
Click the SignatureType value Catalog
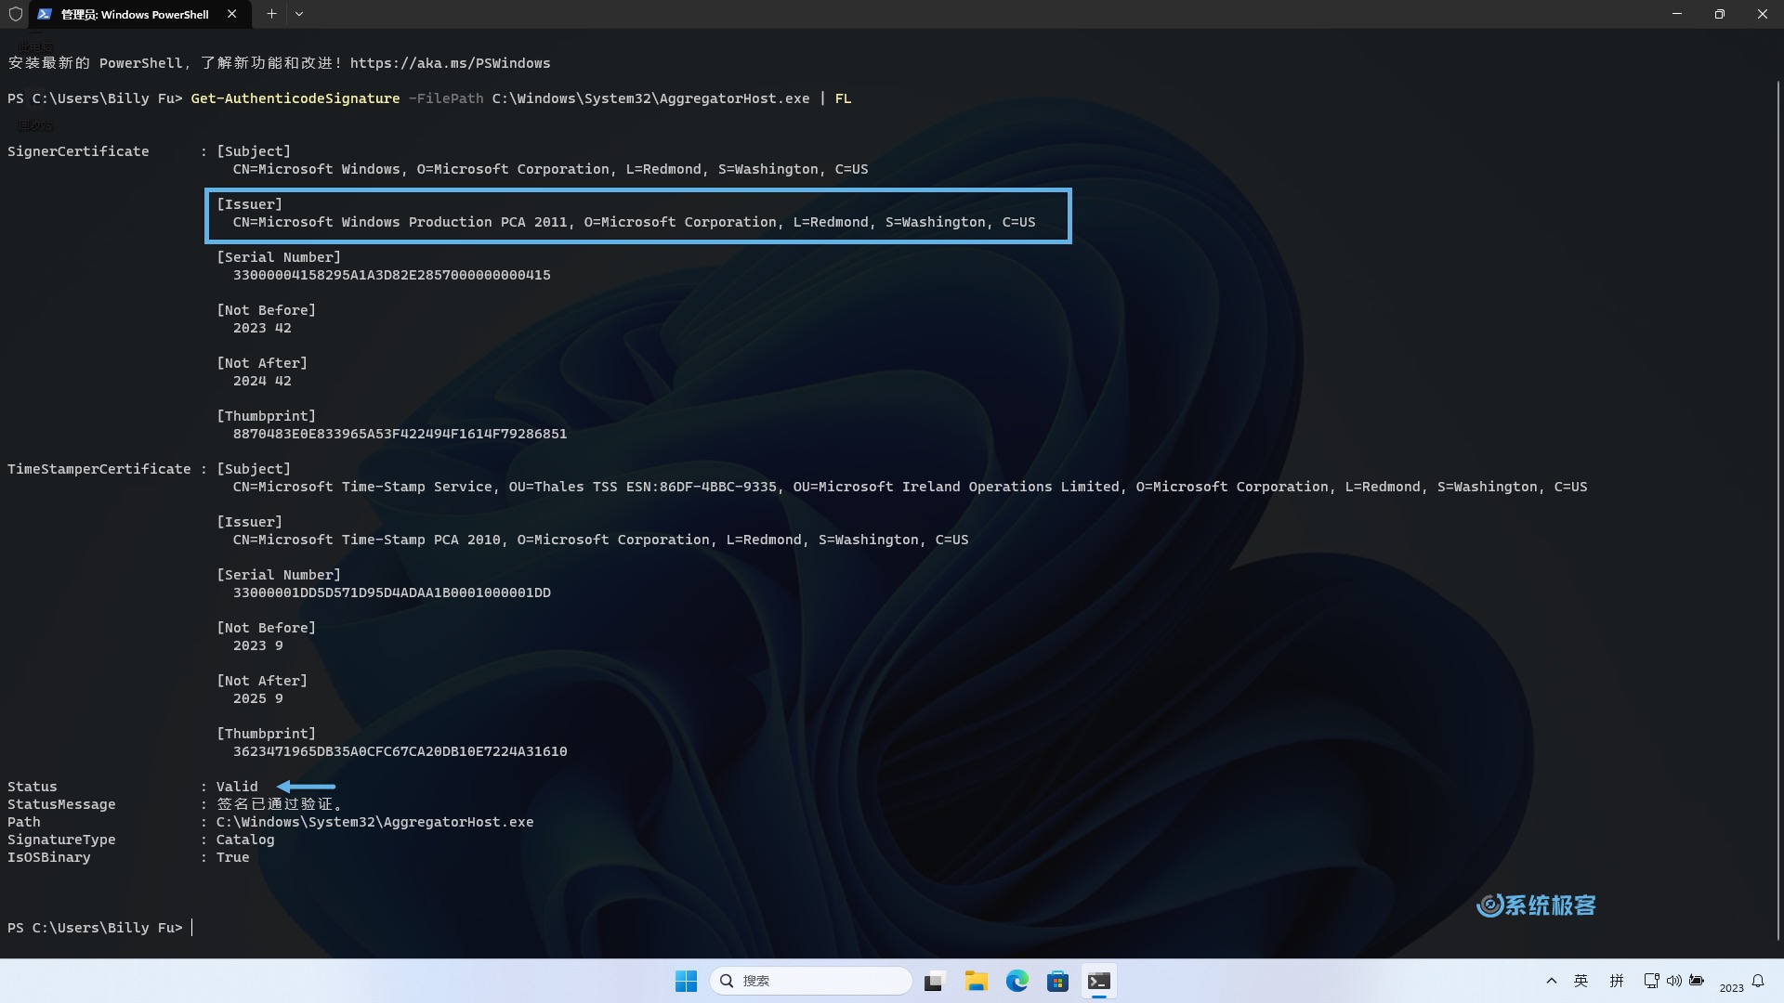coord(245,840)
